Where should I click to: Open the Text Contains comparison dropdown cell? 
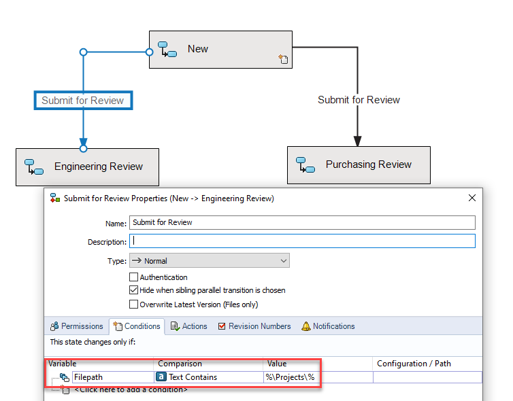point(209,377)
